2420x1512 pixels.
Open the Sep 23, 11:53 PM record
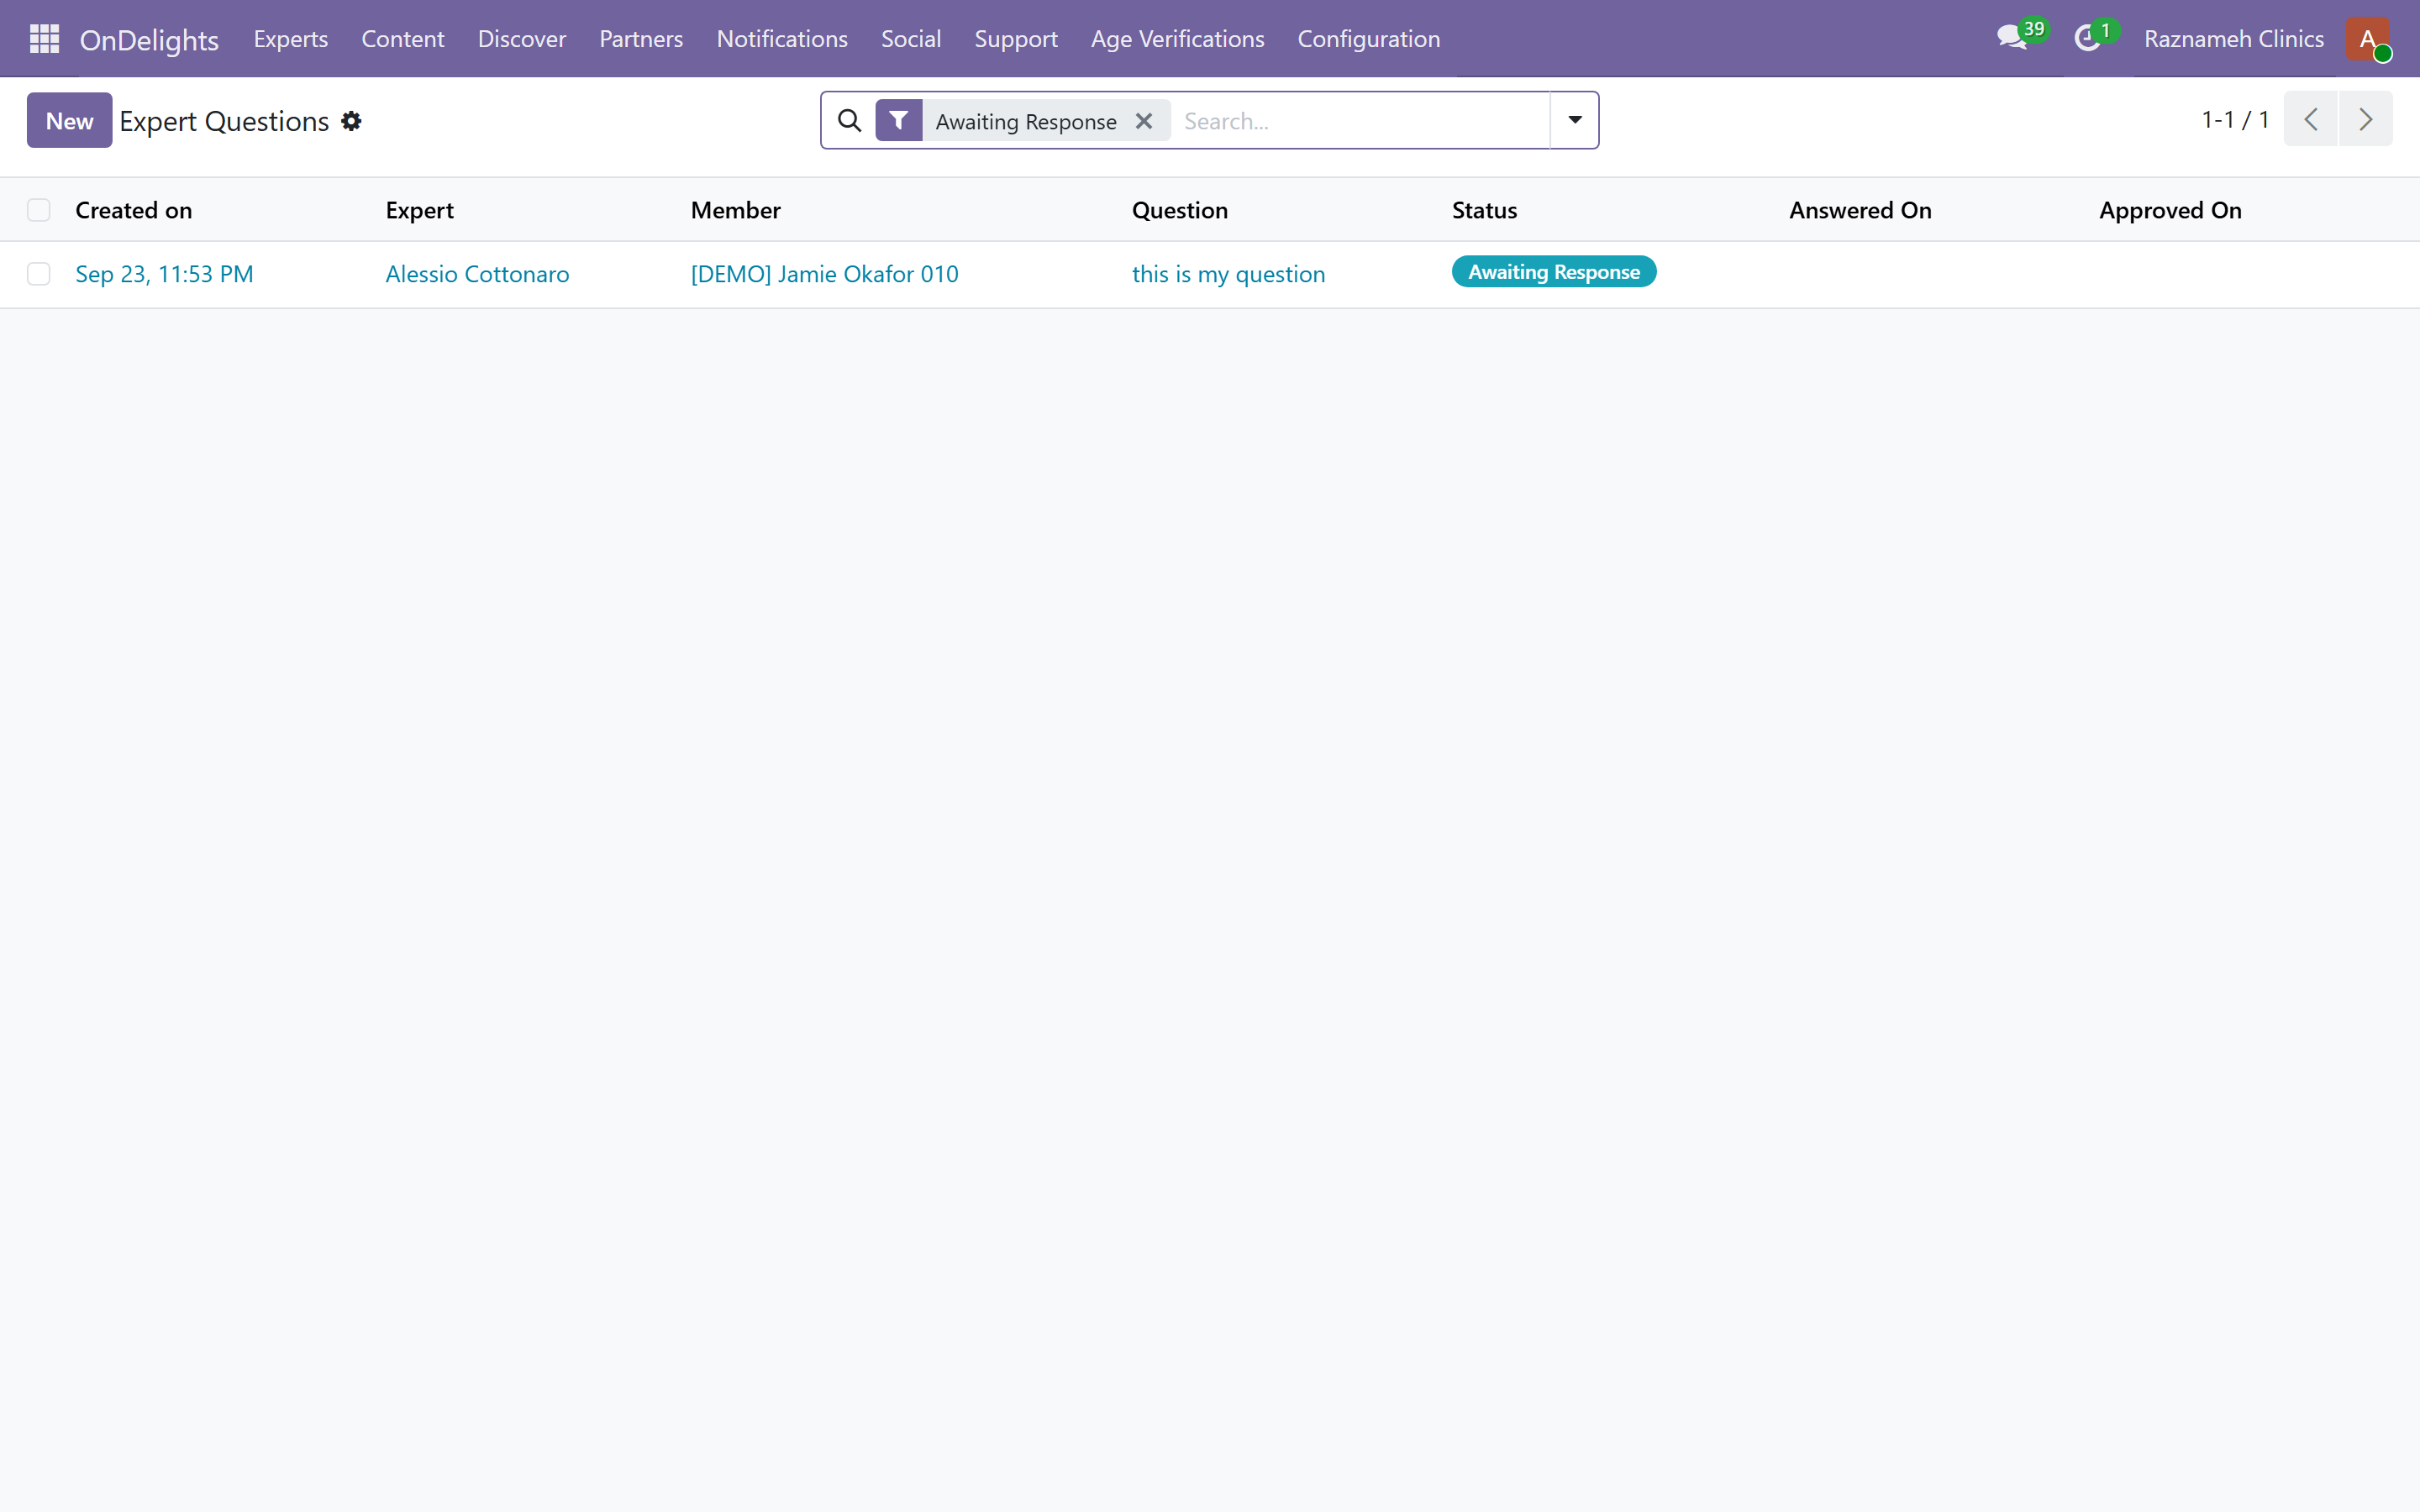click(165, 274)
